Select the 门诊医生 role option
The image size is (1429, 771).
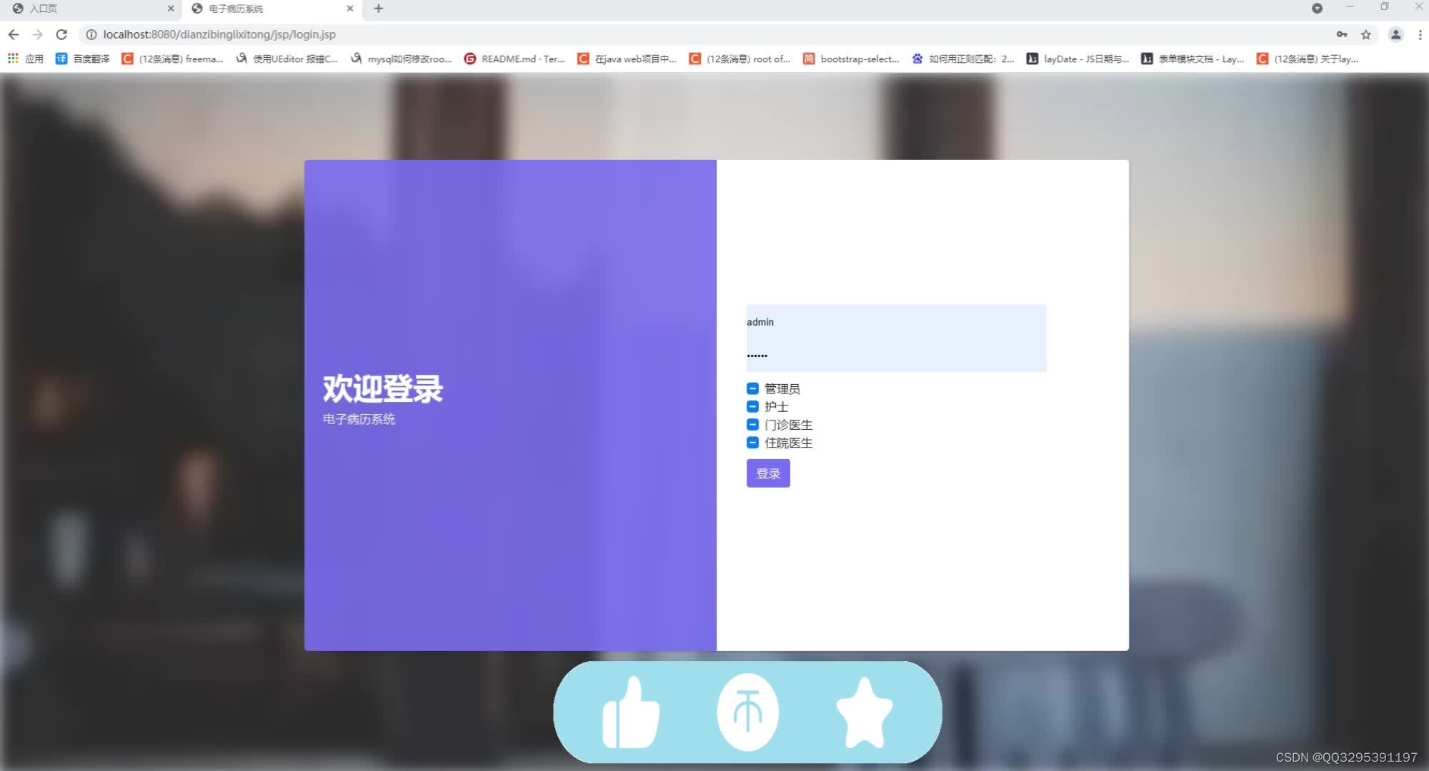coord(752,425)
